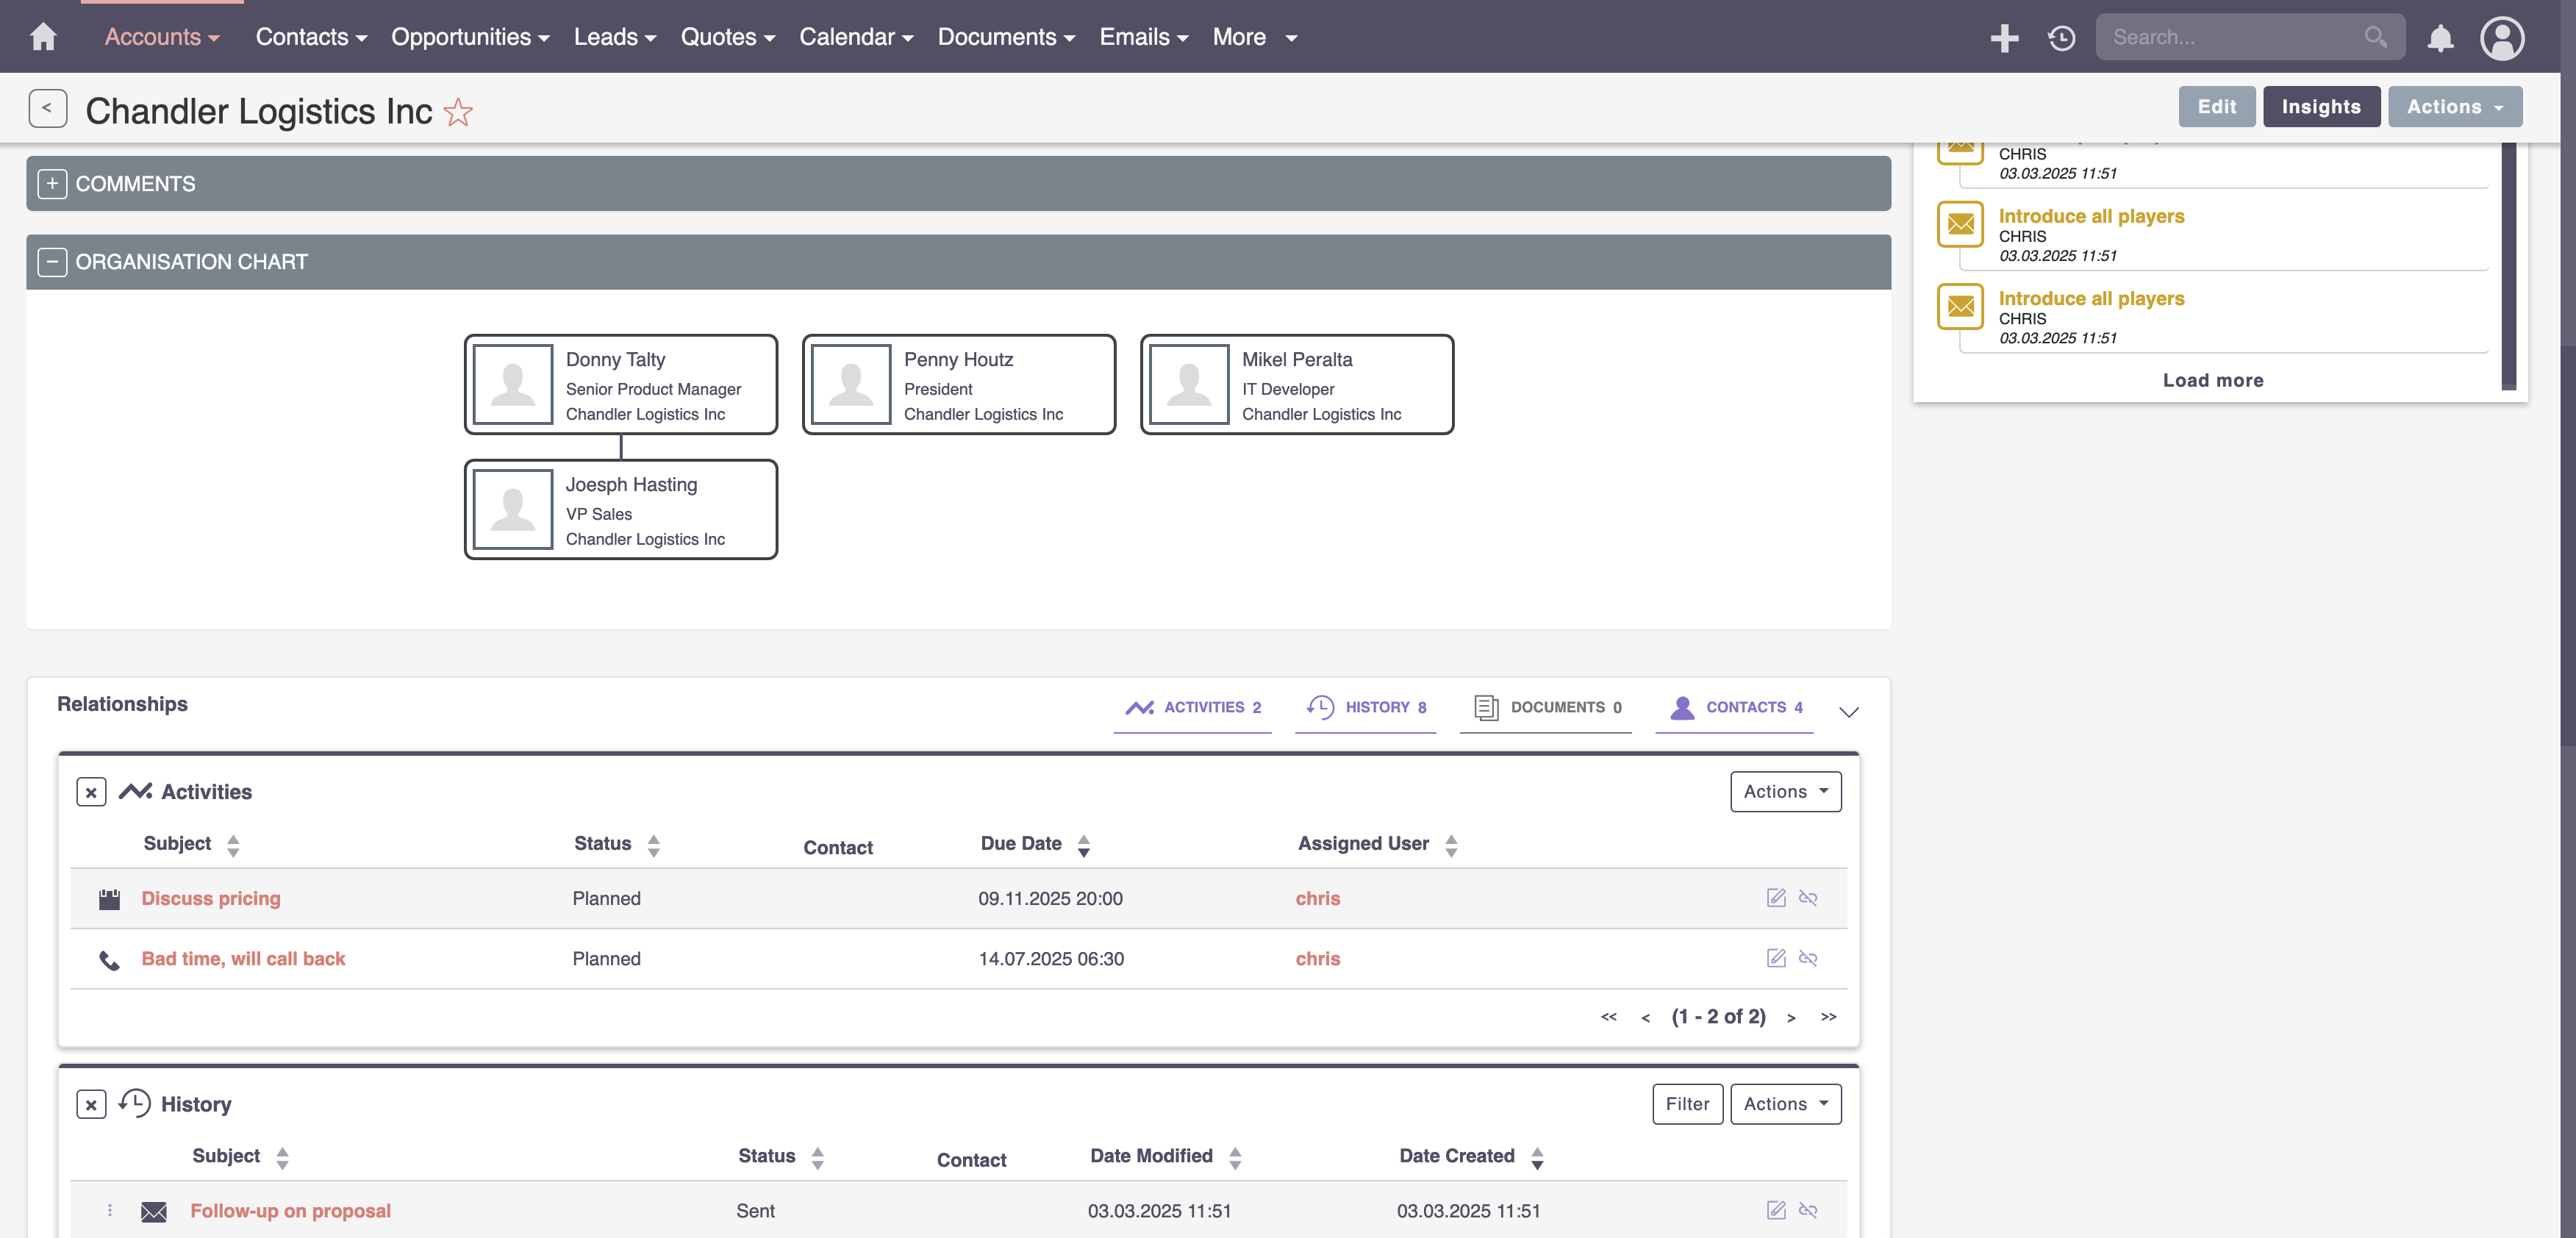
Task: Go back using the arrow button
Action: click(47, 108)
